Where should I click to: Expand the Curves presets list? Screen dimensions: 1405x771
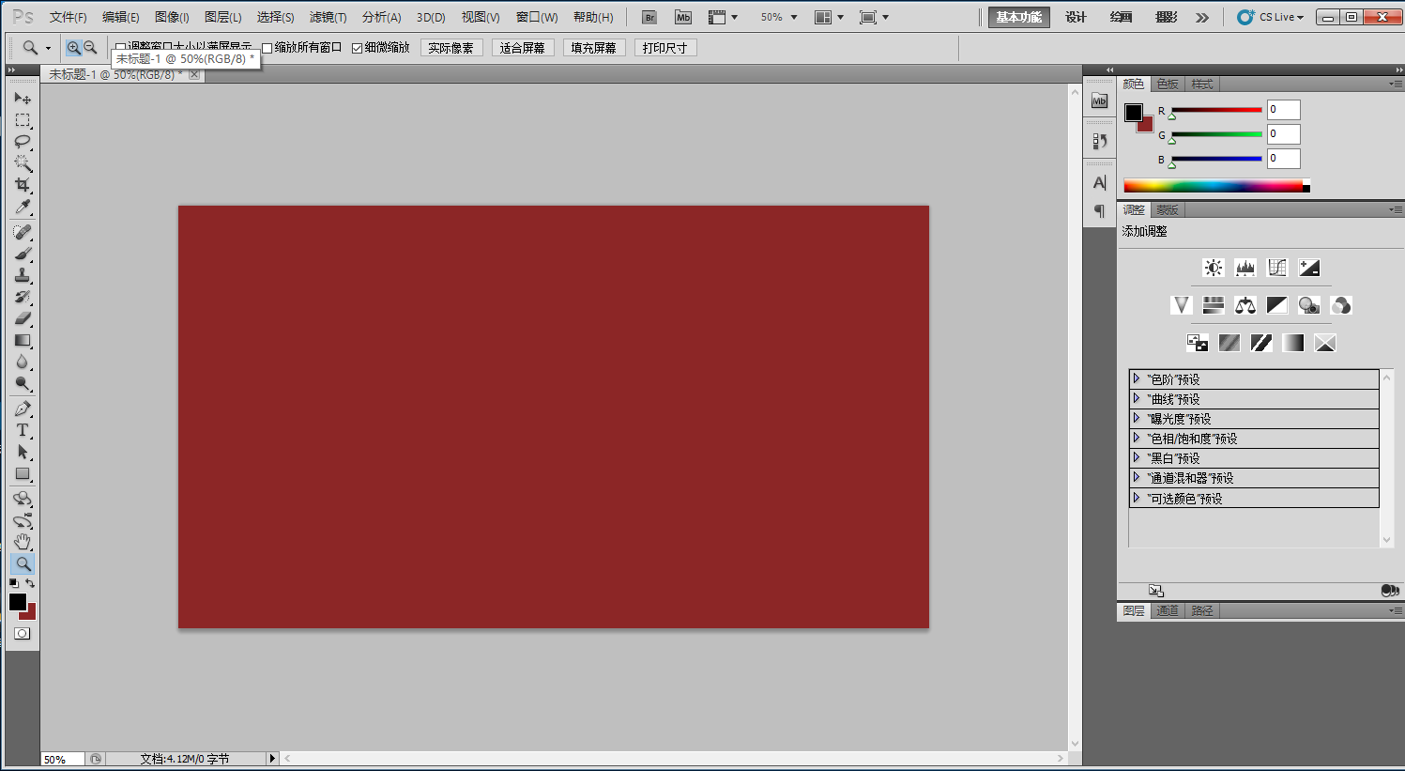tap(1137, 398)
